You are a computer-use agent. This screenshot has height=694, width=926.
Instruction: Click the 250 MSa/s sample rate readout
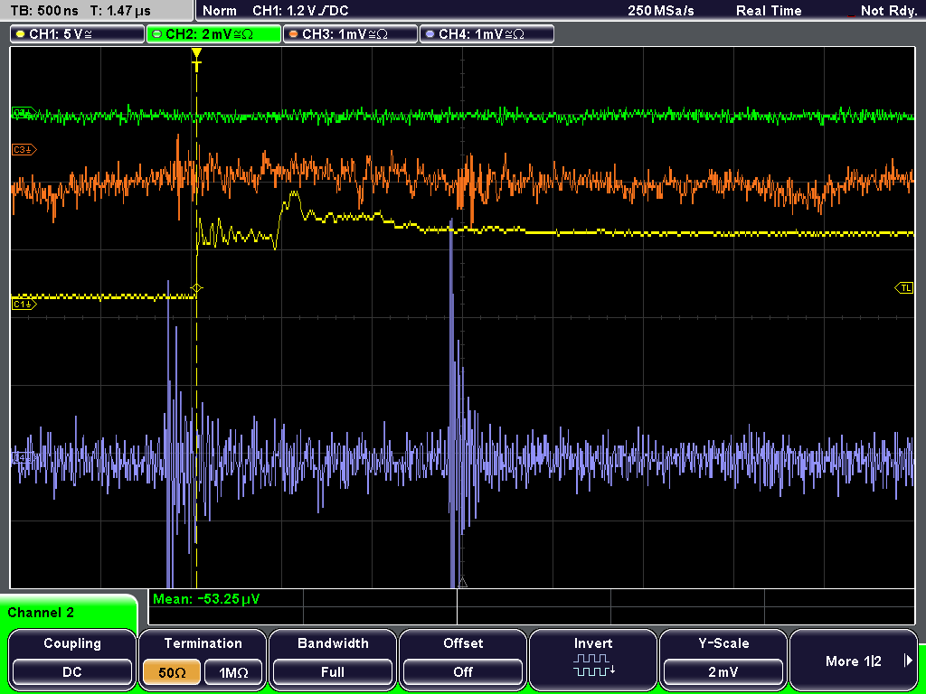point(661,11)
